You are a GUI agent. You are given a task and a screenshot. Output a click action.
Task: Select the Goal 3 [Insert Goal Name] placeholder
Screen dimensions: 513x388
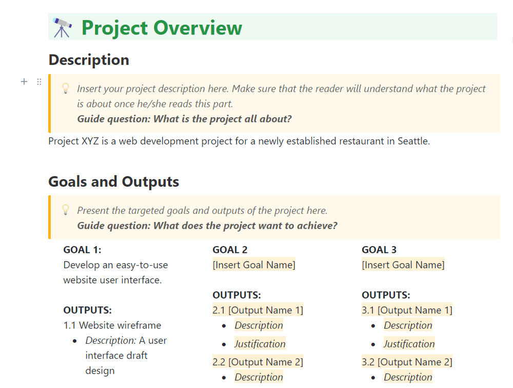click(x=403, y=265)
